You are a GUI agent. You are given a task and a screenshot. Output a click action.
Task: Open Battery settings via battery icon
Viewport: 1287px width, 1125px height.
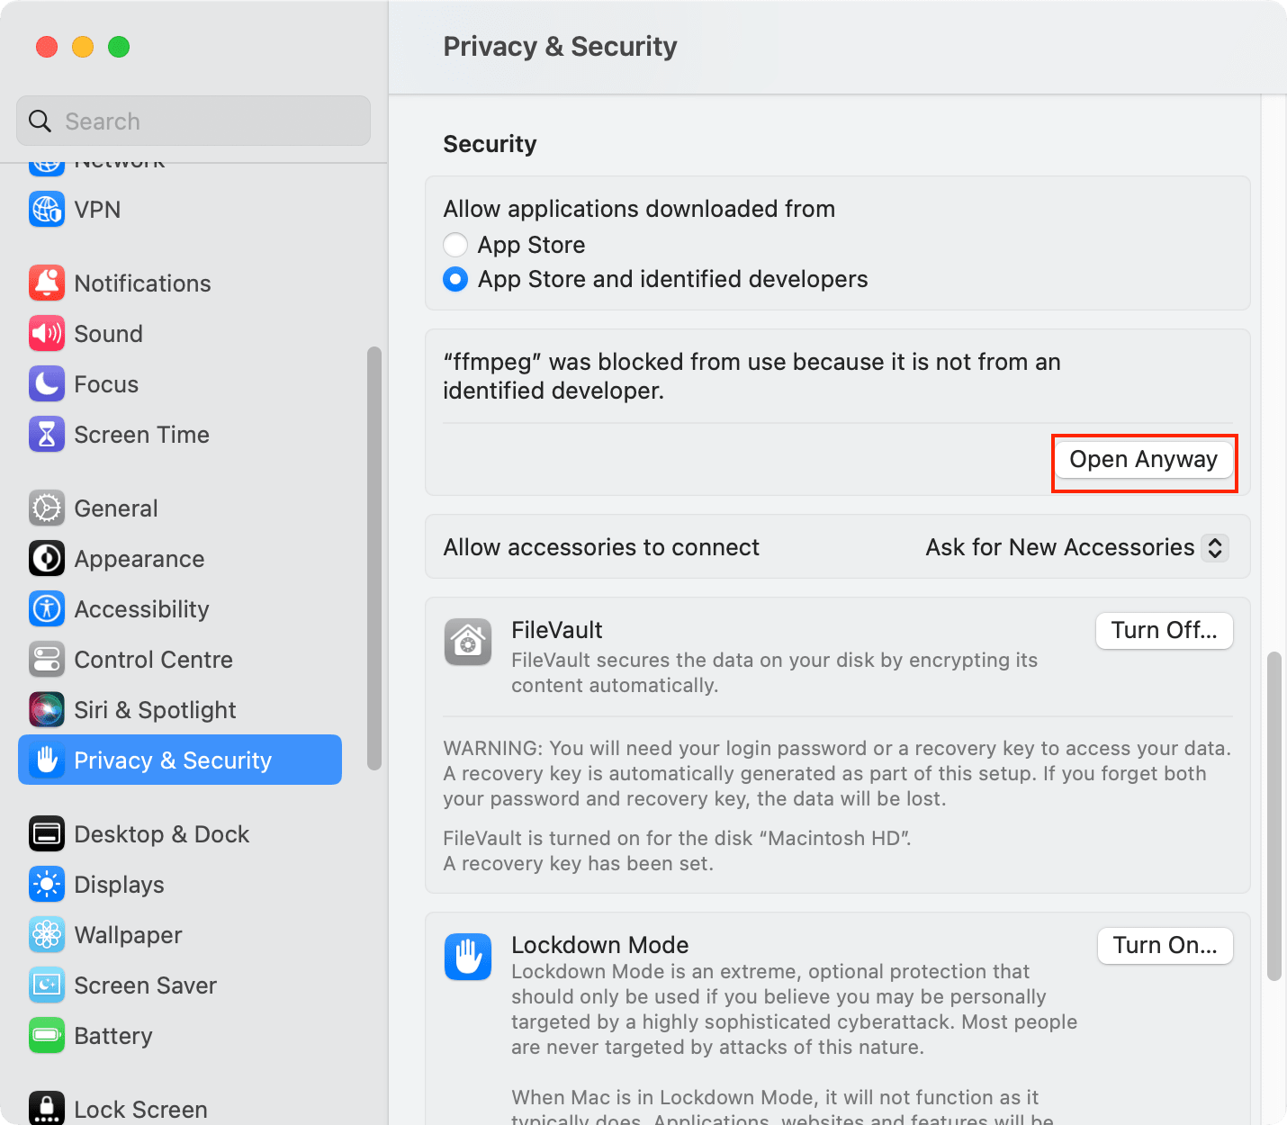(x=47, y=1036)
